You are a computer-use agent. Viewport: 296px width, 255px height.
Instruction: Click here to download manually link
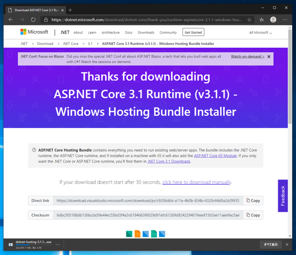[x=197, y=182]
